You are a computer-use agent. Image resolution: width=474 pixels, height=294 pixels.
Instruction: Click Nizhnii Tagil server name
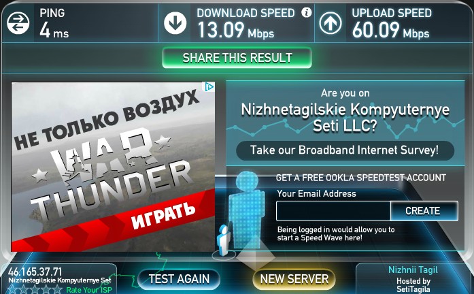413,269
